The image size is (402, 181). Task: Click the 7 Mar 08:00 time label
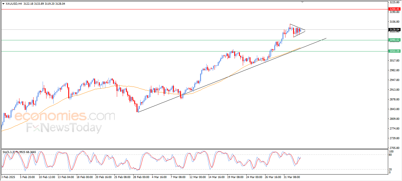tap(178, 177)
